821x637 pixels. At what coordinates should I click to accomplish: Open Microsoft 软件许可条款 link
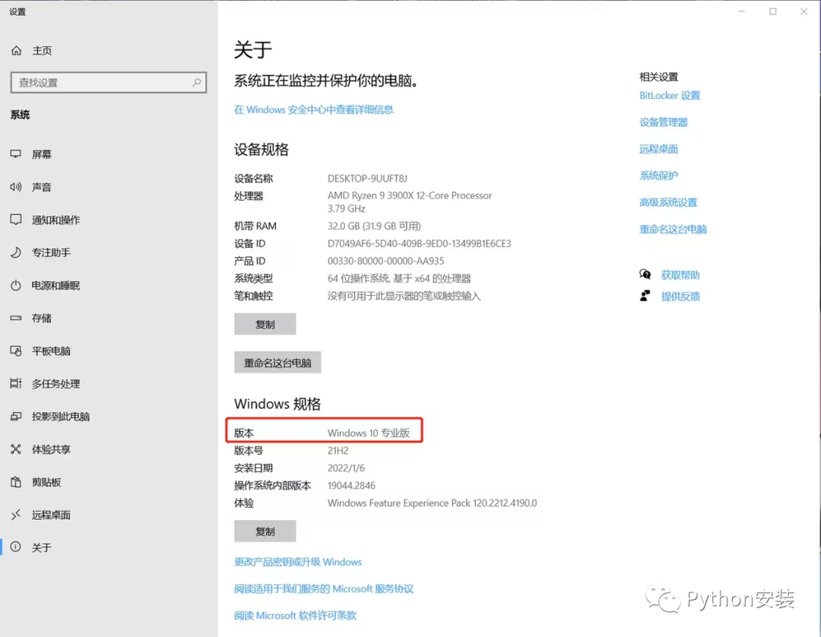[295, 616]
